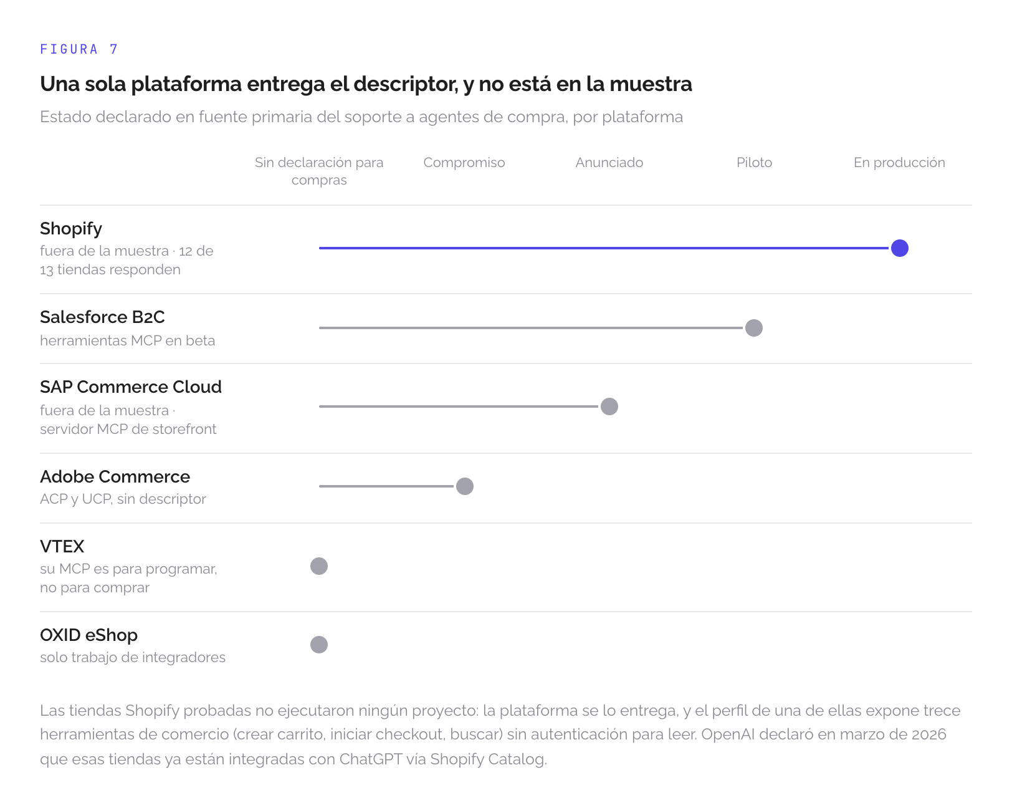Click the blue Shopify progress line
Screen dimensions: 1012x808
point(604,248)
